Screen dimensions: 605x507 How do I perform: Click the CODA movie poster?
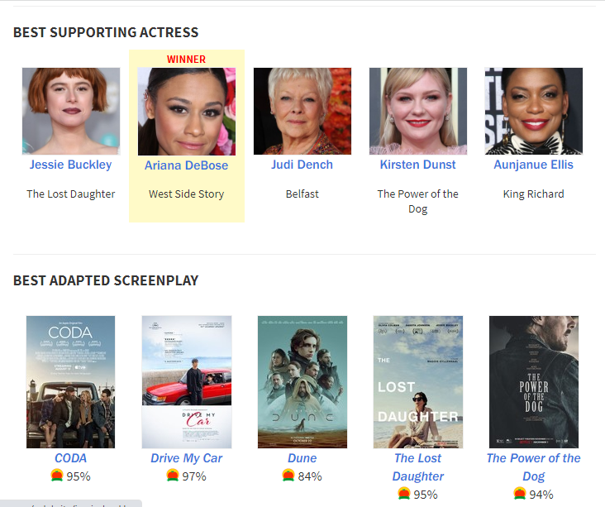[x=70, y=382]
